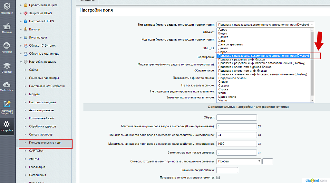This screenshot has height=183, width=330.
Task: Go to Список мастеров settings page
Action: click(41, 134)
